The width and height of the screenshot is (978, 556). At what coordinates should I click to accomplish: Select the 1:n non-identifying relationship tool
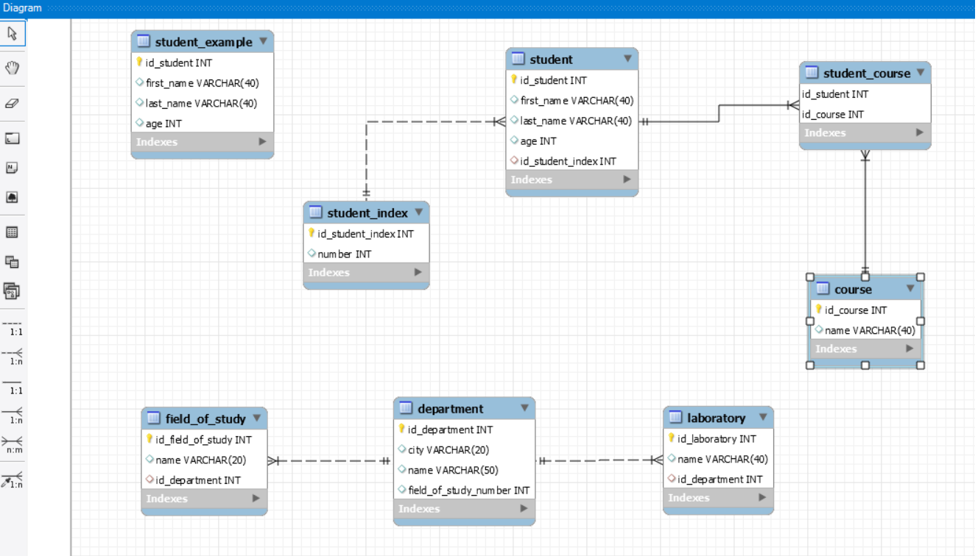click(x=13, y=356)
